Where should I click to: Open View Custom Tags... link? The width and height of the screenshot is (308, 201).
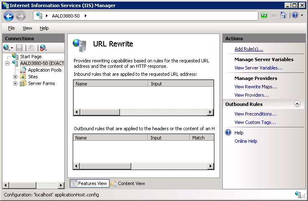point(255,122)
